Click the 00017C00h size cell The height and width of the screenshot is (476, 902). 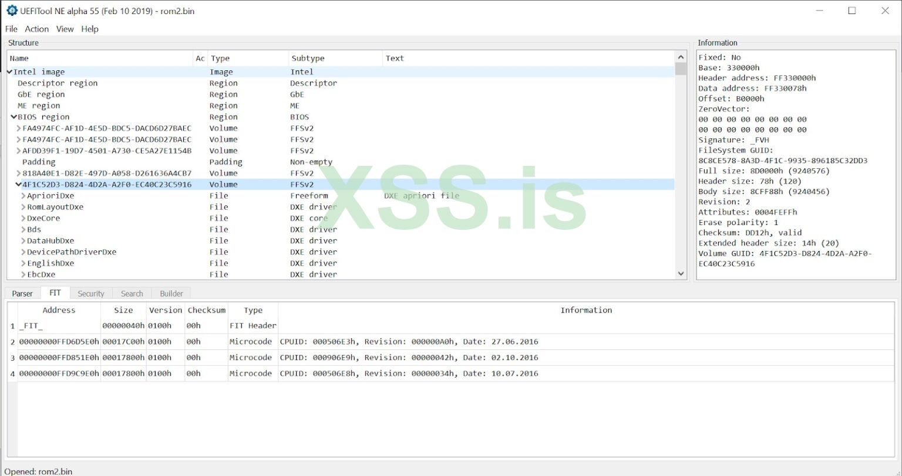coord(123,342)
